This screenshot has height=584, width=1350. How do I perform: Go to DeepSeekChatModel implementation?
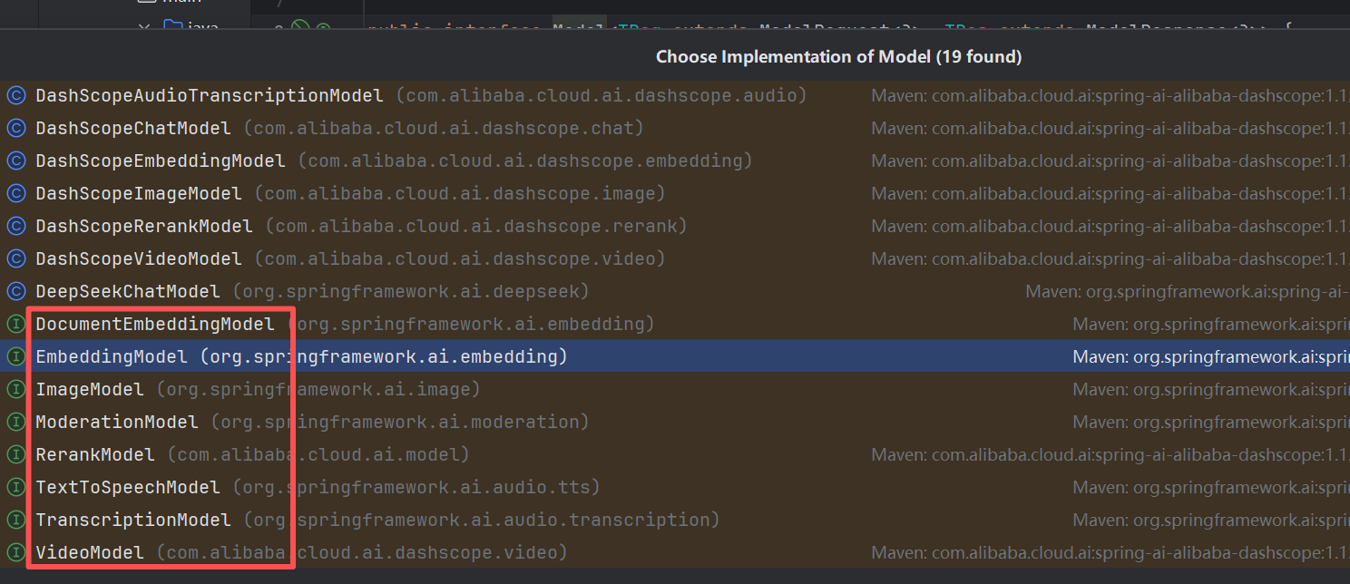pos(128,291)
